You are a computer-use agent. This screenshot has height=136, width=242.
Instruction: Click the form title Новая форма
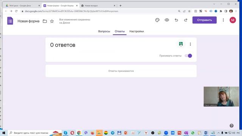28,21
